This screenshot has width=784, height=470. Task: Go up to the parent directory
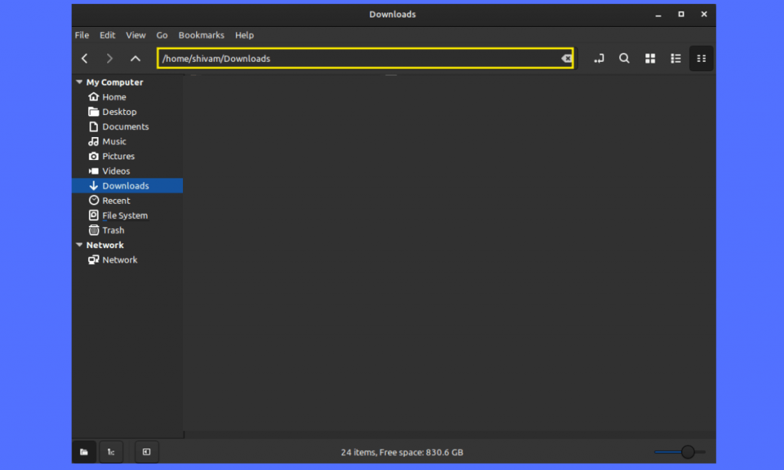[136, 59]
